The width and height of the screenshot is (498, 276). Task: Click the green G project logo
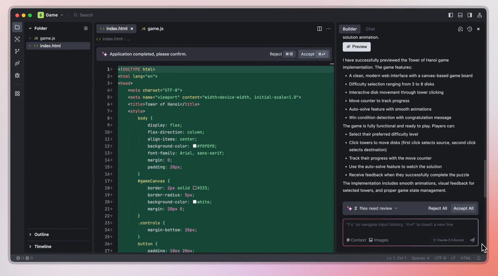(41, 15)
